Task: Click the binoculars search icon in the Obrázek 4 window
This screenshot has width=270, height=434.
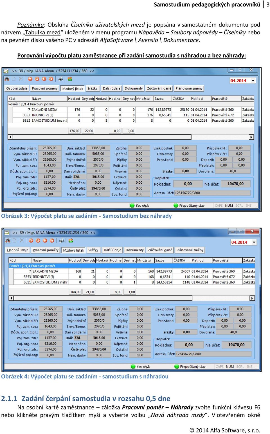Action: tap(8, 241)
